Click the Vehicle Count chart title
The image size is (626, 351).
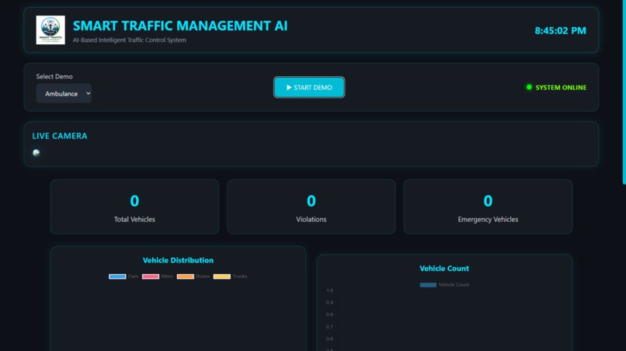coord(444,269)
